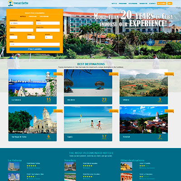Click the Trinidad destination name
This screenshot has width=181, height=181.
(126, 137)
